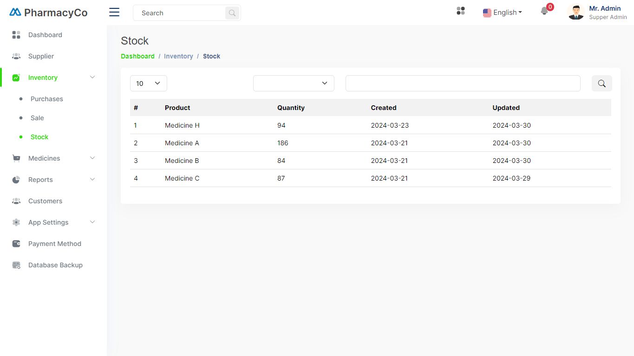The image size is (634, 356).
Task: Go to the Dashboard sidebar item
Action: click(45, 35)
